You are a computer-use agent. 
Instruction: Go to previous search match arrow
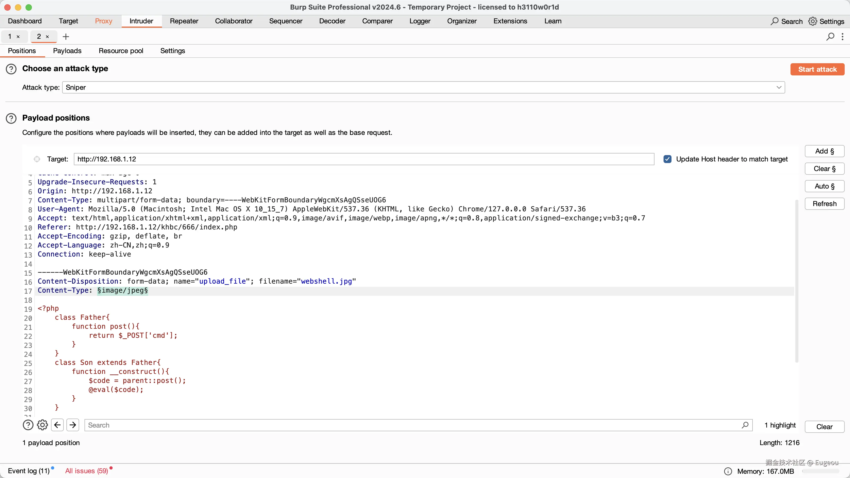tap(57, 425)
